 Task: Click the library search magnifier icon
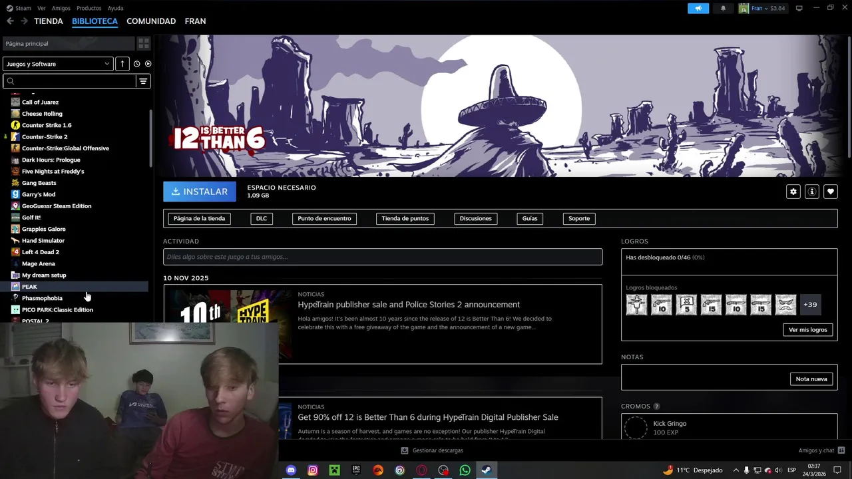click(x=11, y=81)
